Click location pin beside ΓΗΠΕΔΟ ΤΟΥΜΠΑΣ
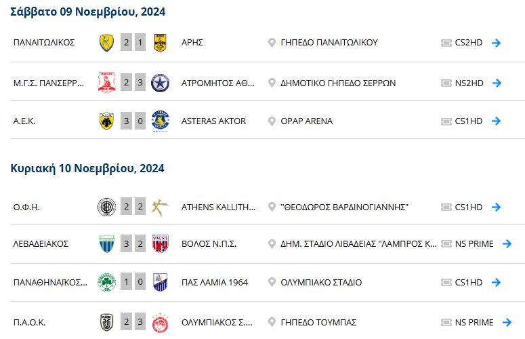The height and width of the screenshot is (339, 525). click(x=272, y=322)
